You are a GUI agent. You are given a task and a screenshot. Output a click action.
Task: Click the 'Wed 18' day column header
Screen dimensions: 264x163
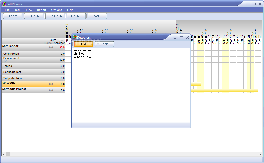(x=238, y=40)
